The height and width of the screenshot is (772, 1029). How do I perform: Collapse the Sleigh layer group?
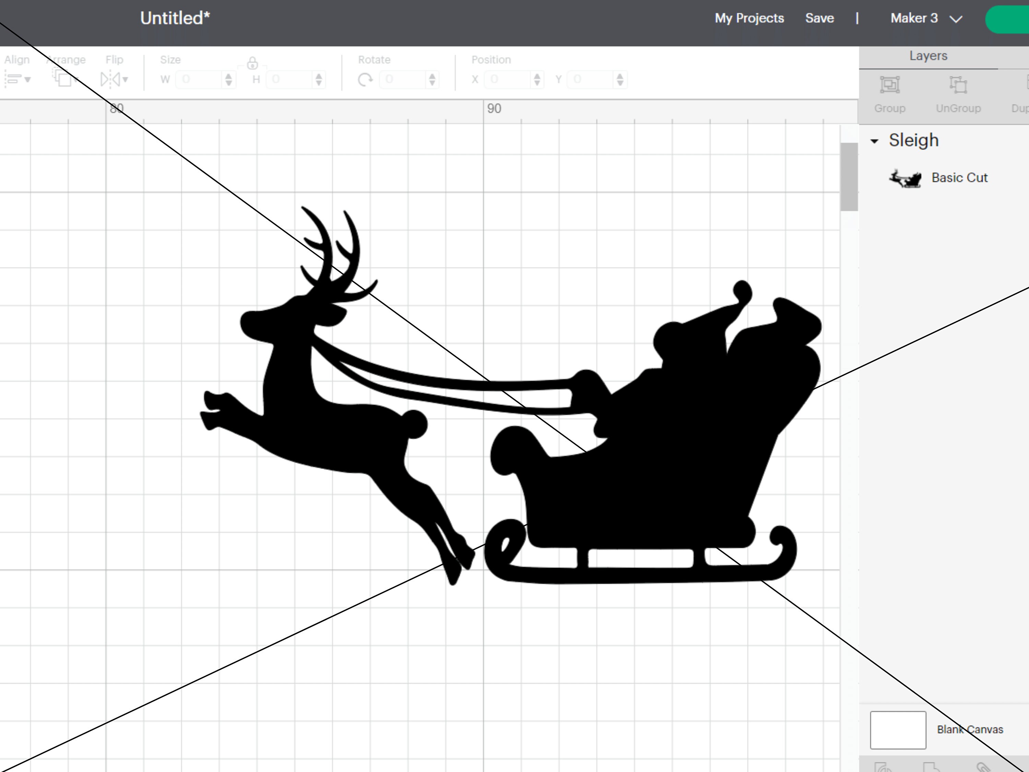[x=875, y=141]
